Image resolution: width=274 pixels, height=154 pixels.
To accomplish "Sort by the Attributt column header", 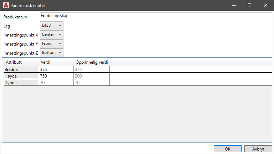I will point(21,62).
